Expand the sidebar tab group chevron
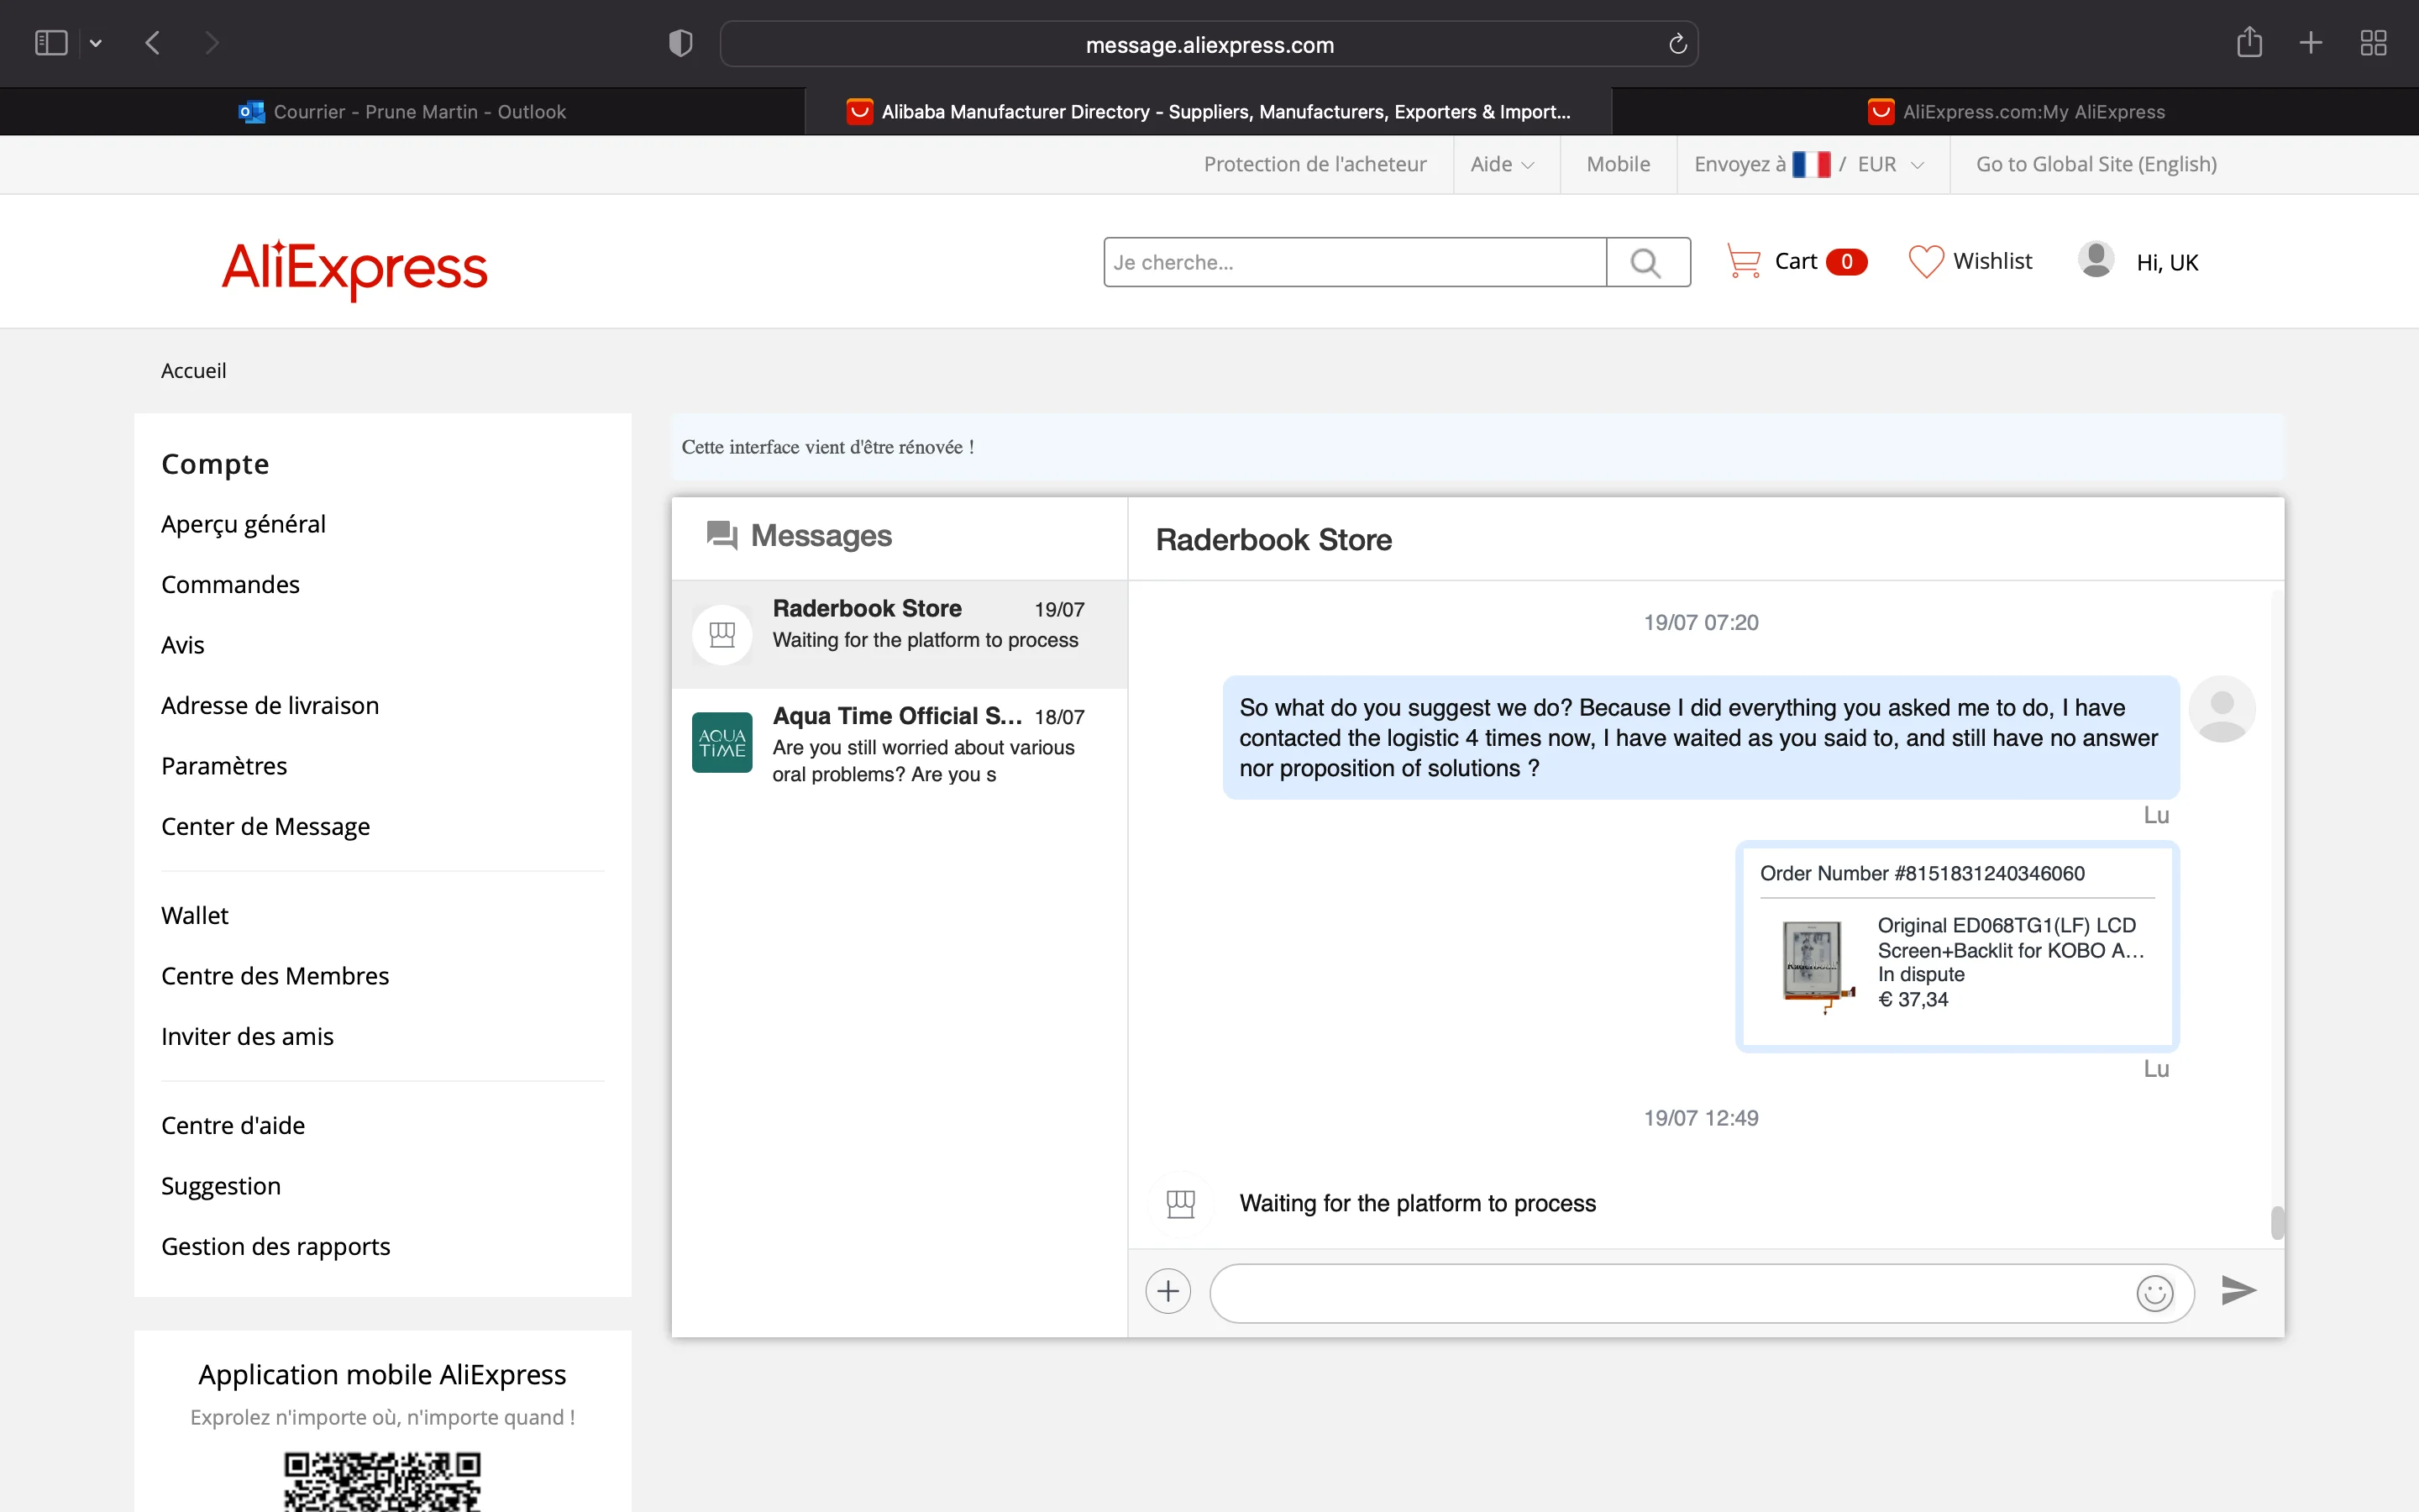This screenshot has height=1512, width=2419. (96, 43)
